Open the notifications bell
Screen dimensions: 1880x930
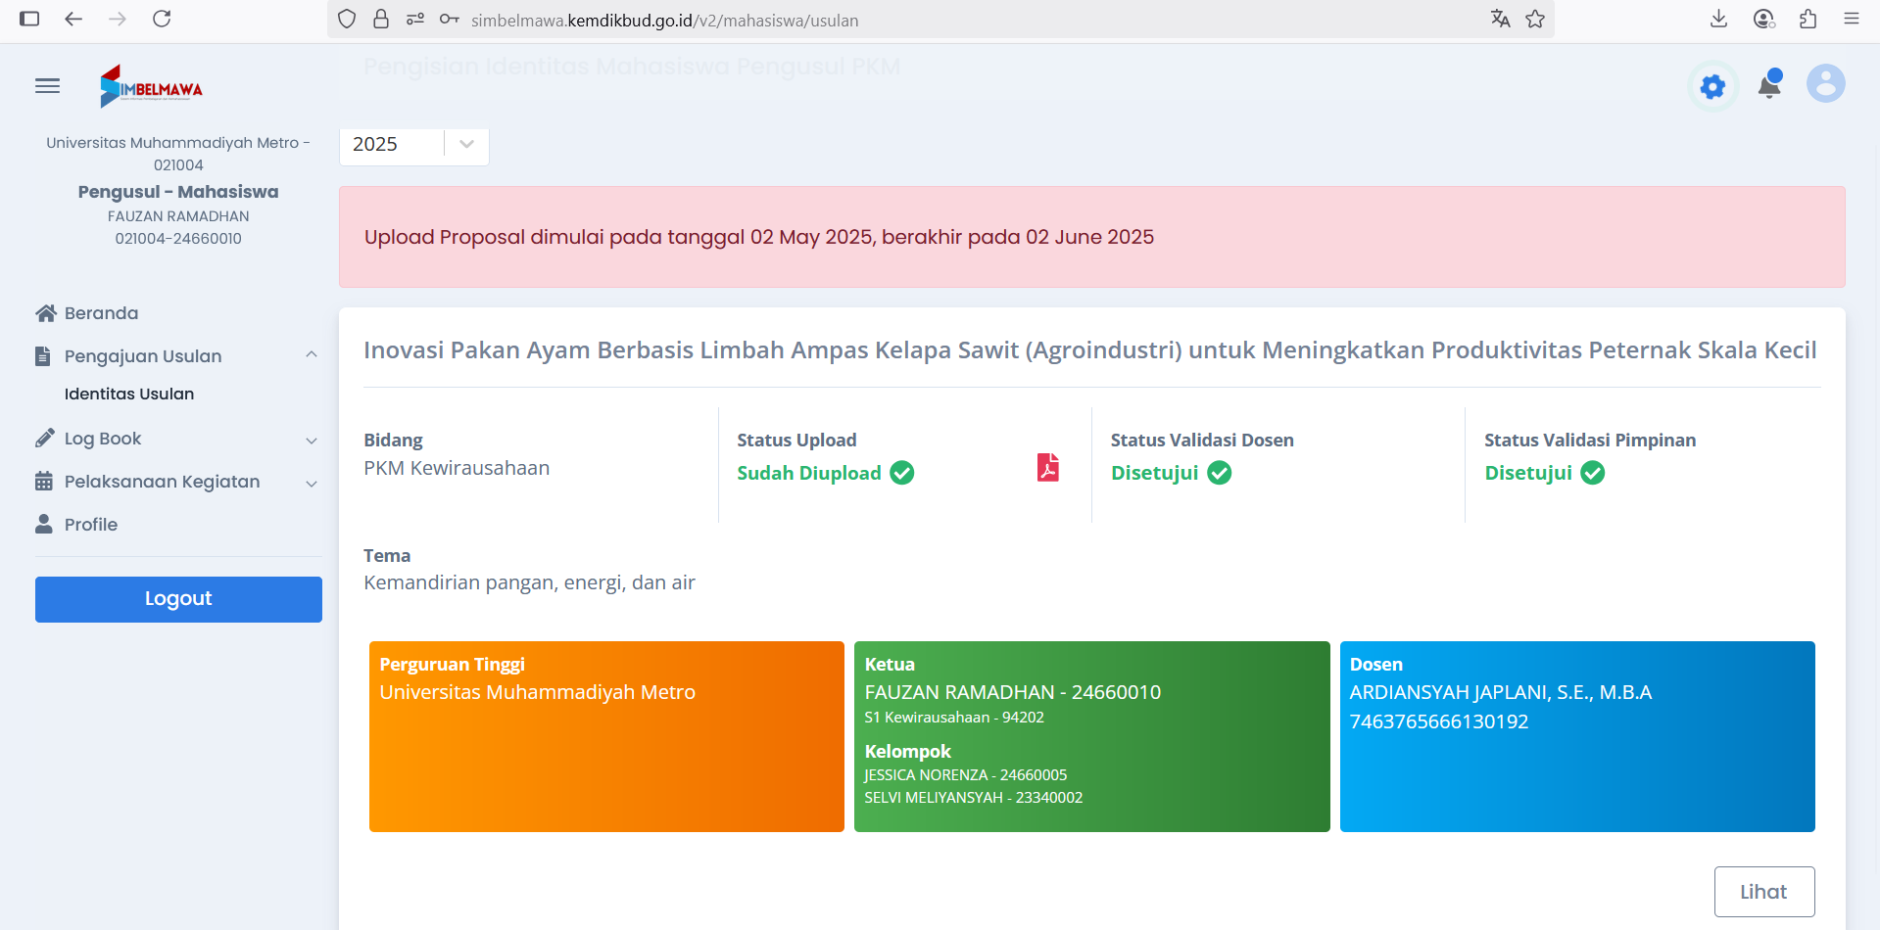coord(1769,85)
